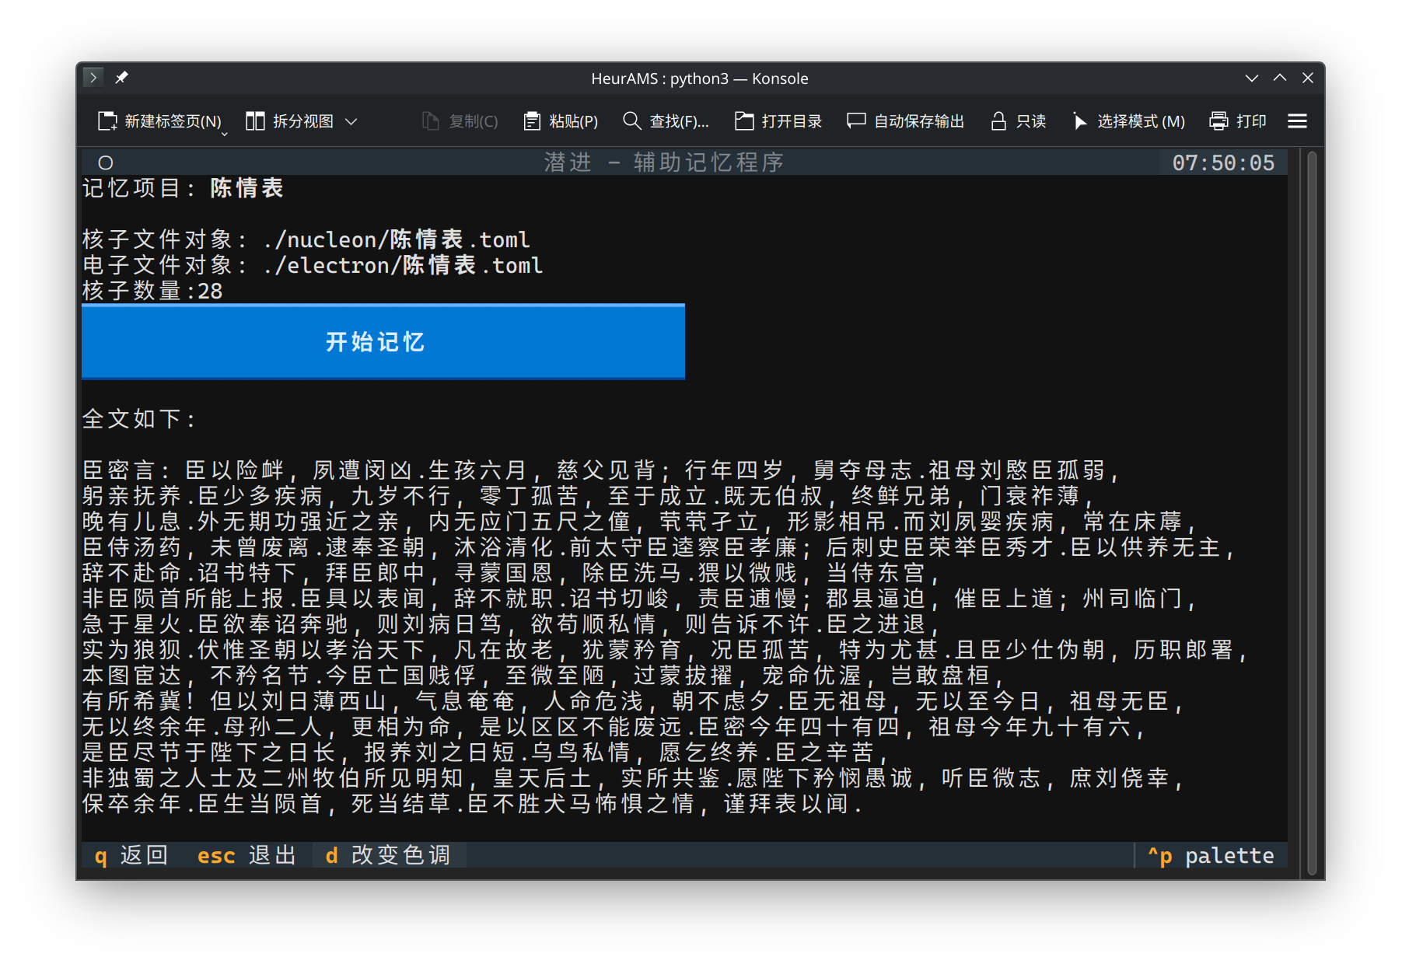Click the q 返回 footer shortcut
Viewport: 1402px width, 971px height.
131,855
